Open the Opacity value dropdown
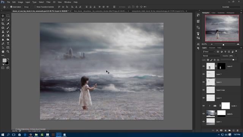 coord(236,56)
